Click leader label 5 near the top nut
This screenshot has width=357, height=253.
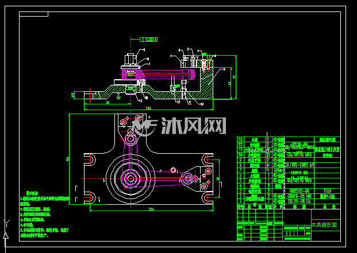click(144, 49)
